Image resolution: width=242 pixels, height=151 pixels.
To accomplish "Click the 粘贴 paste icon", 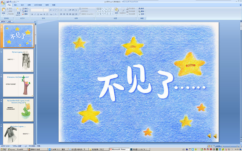I will click(3, 10).
